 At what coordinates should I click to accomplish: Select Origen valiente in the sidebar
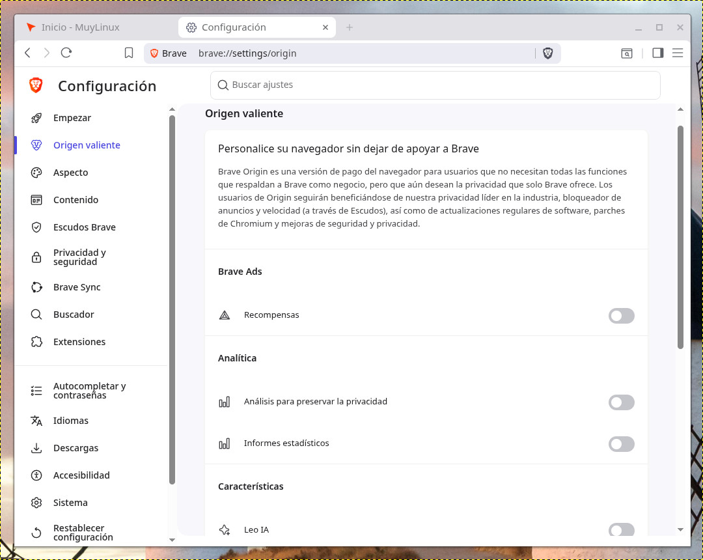[87, 145]
